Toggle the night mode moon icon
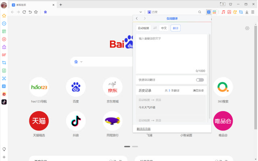This screenshot has width=258, height=161. click(235, 12)
